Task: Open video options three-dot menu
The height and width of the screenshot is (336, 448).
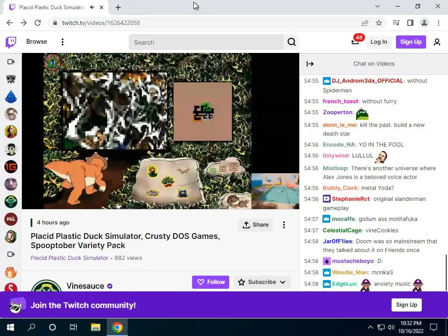Action: click(x=283, y=225)
